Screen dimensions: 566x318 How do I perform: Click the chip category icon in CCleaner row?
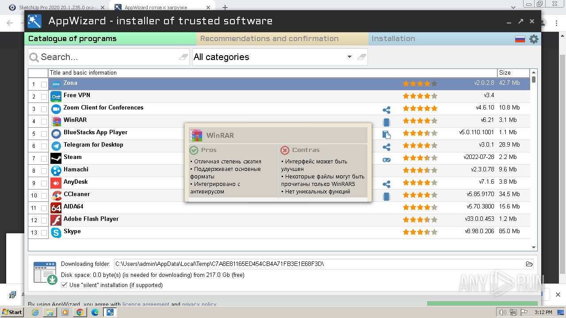(x=386, y=197)
